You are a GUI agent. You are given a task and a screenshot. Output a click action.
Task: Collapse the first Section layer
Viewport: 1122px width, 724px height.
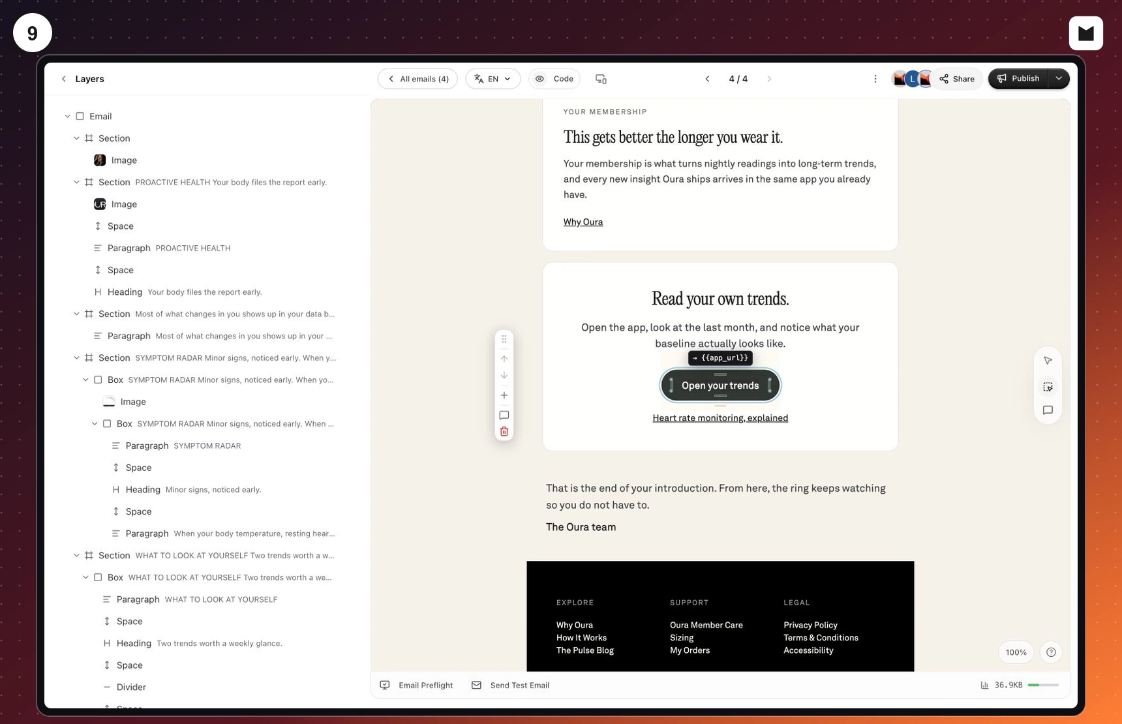coord(76,138)
